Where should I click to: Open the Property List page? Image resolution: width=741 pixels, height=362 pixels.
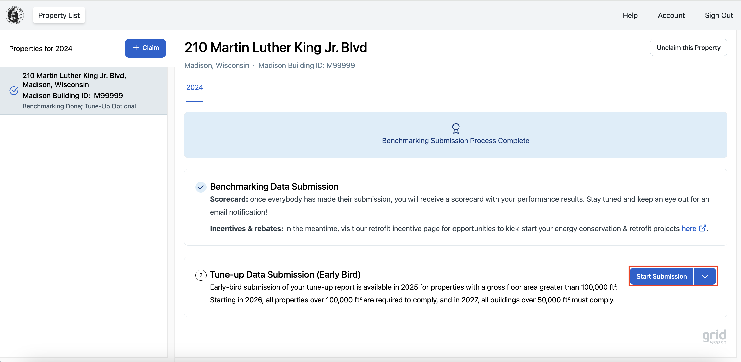click(x=59, y=15)
